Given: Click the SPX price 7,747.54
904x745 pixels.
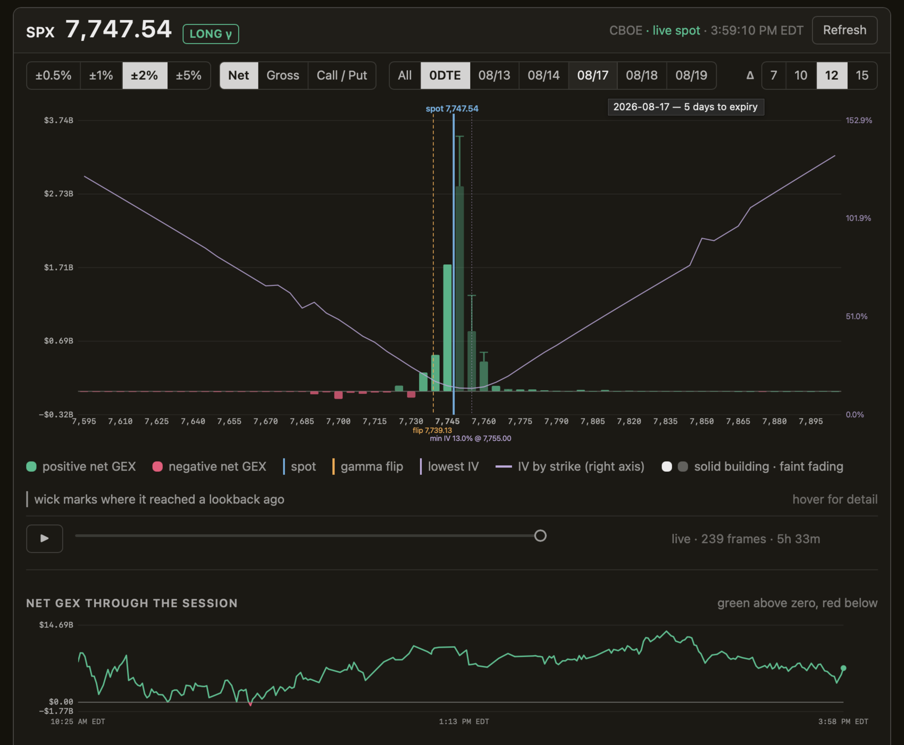Looking at the screenshot, I should point(118,29).
